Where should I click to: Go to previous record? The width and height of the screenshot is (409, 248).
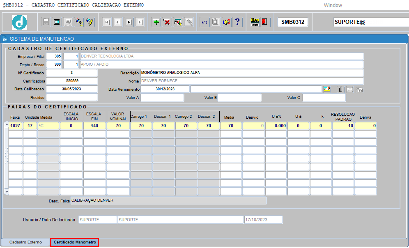(117, 22)
